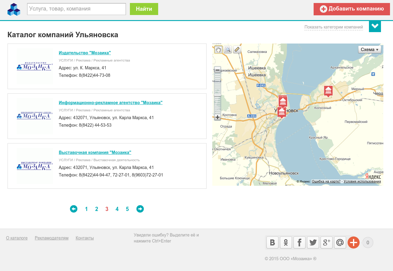Click the Найти search button
Image resolution: width=393 pixels, height=271 pixels.
click(x=144, y=9)
